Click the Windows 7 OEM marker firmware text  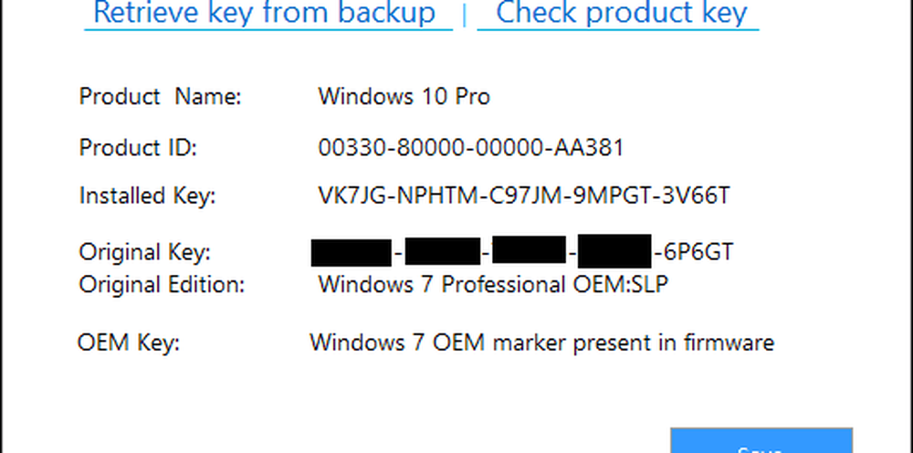point(541,343)
